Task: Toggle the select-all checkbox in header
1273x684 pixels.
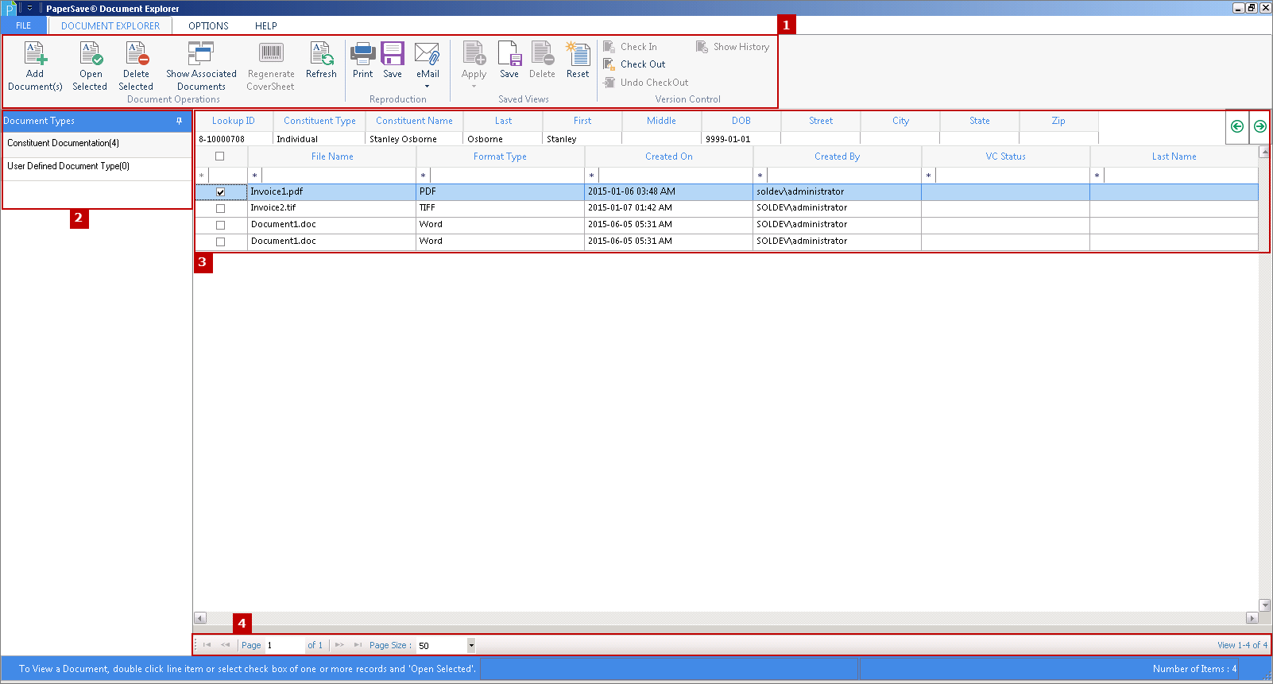Action: [x=220, y=157]
